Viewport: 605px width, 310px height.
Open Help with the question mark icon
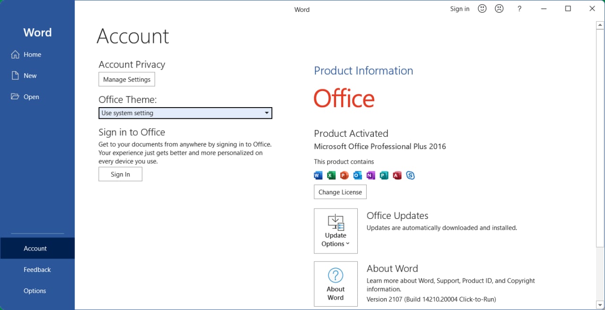pyautogui.click(x=519, y=8)
